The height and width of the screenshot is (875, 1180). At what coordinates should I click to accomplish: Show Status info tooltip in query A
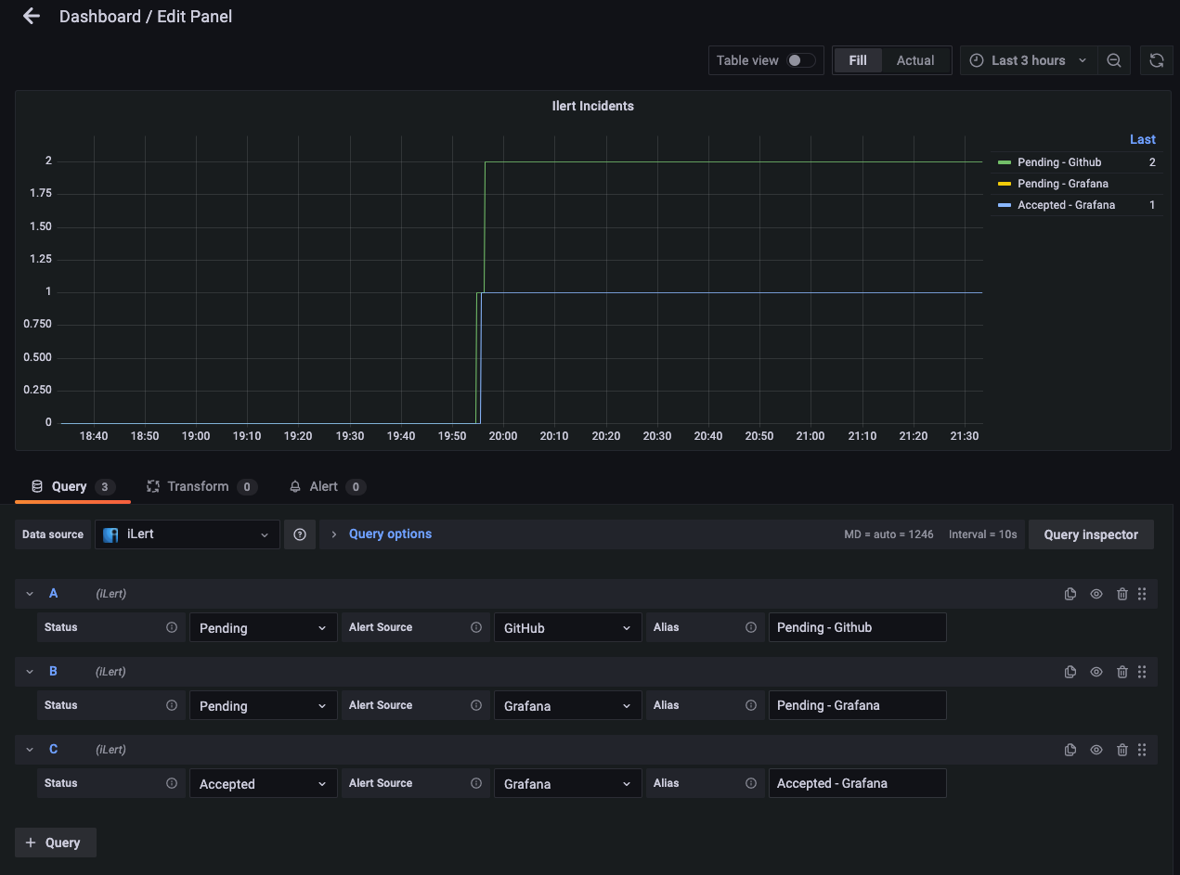coord(172,627)
